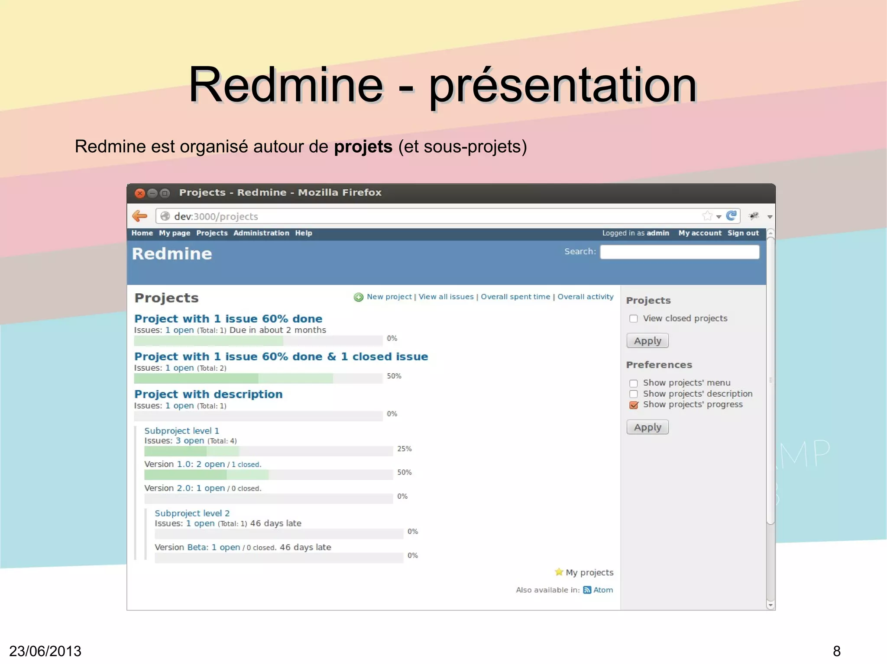
Task: Click Apply button under View closed projects
Action: [x=647, y=341]
